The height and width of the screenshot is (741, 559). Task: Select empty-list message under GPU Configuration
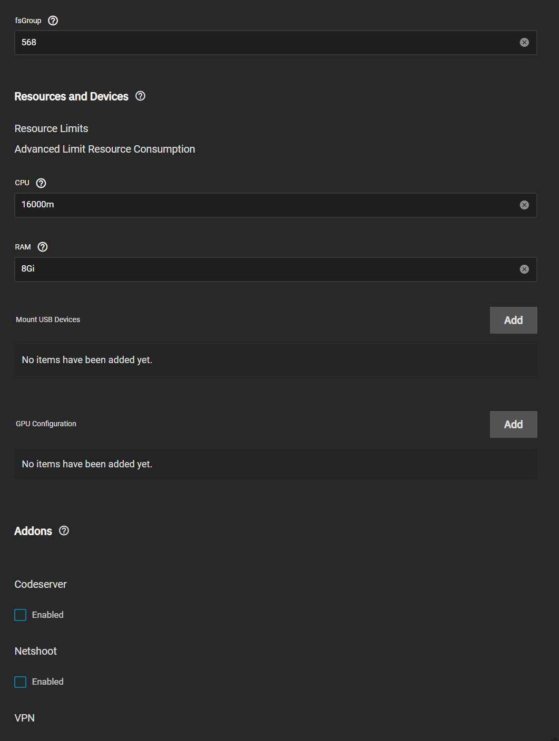pos(87,464)
